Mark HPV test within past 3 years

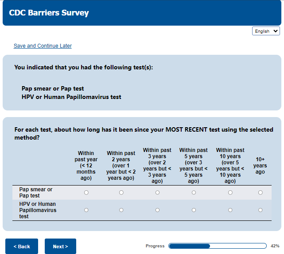pos(157,210)
